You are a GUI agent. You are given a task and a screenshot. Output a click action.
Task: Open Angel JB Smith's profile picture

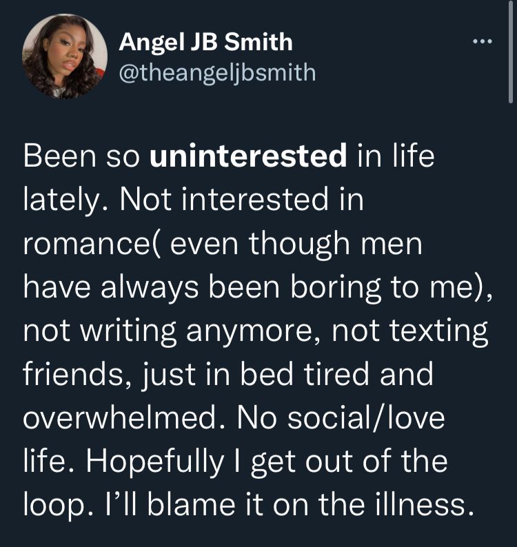[65, 56]
